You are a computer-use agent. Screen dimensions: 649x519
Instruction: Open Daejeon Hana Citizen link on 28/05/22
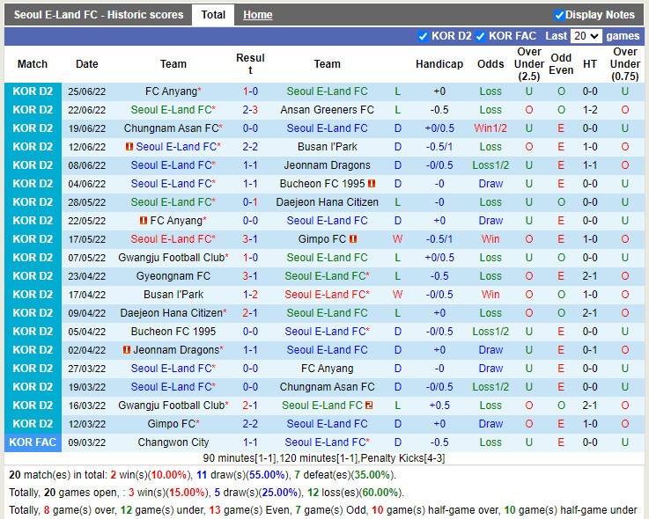coord(327,202)
